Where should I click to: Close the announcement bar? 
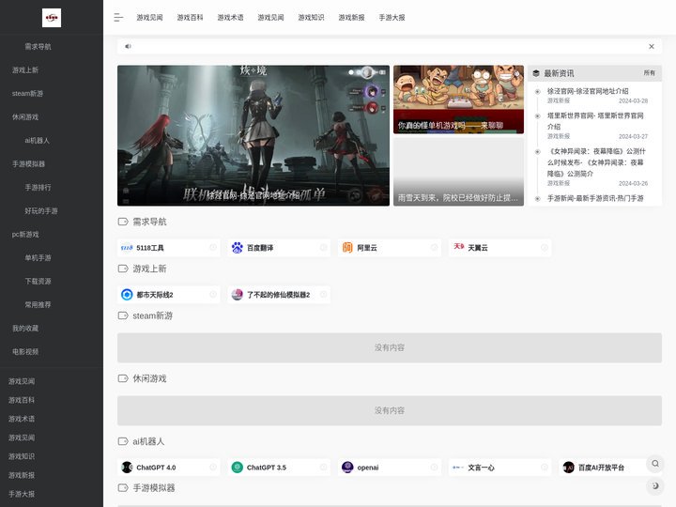point(652,46)
